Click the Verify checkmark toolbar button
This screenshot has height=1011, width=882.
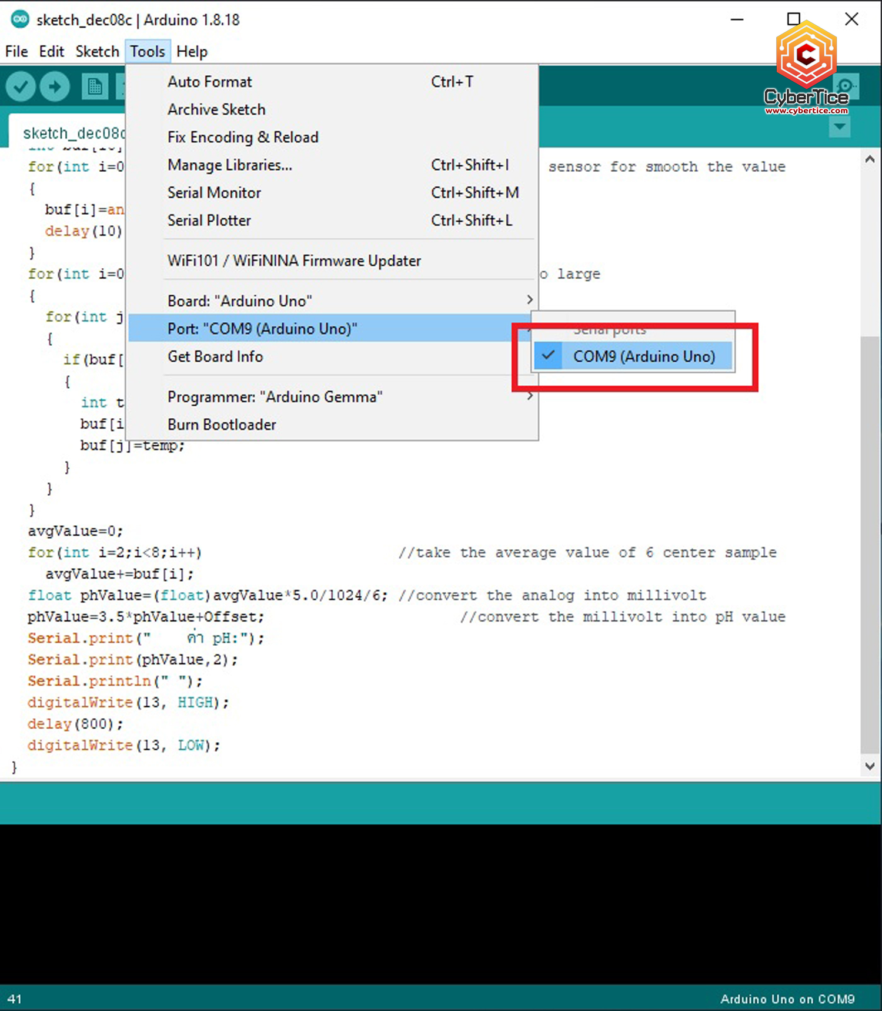[21, 87]
